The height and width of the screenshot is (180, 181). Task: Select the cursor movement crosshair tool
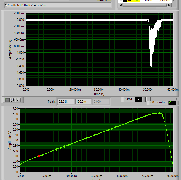point(7,100)
